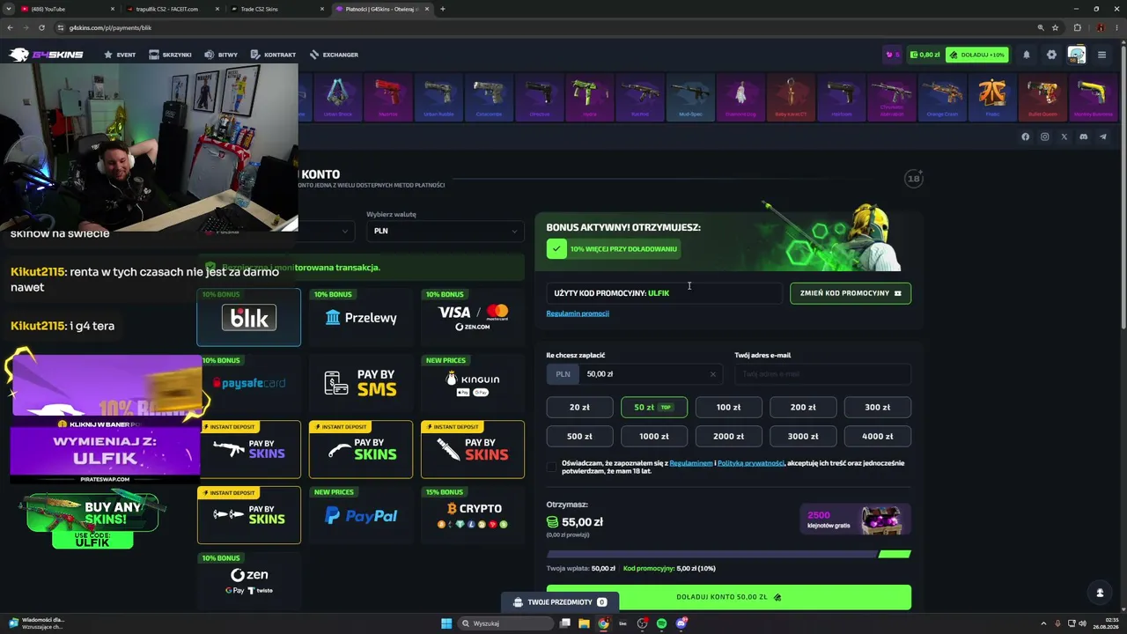
Task: Open Discord from the taskbar
Action: (x=681, y=623)
